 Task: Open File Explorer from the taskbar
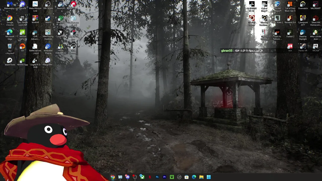coord(201,177)
